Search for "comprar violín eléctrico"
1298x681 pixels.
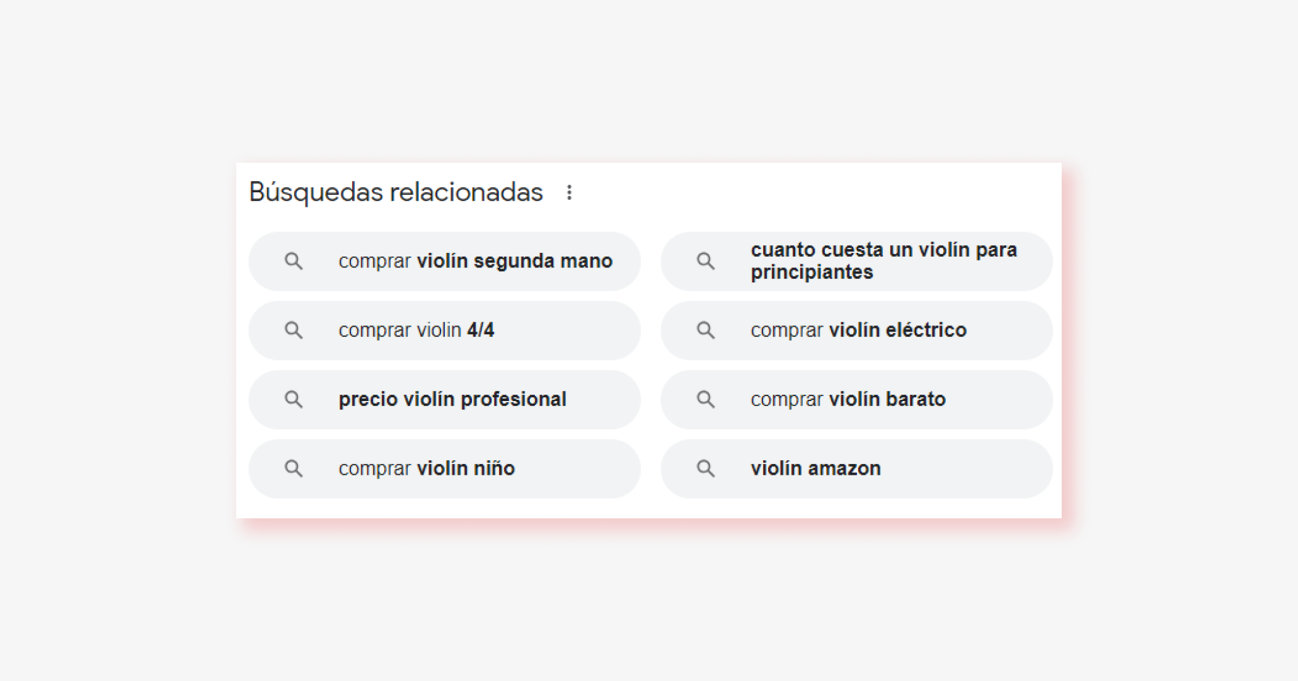859,330
